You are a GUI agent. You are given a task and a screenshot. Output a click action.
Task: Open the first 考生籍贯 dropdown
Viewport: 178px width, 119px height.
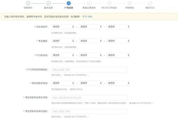(x=63, y=41)
